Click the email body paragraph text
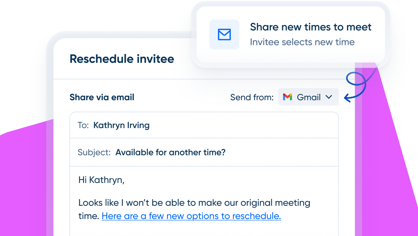 point(194,209)
